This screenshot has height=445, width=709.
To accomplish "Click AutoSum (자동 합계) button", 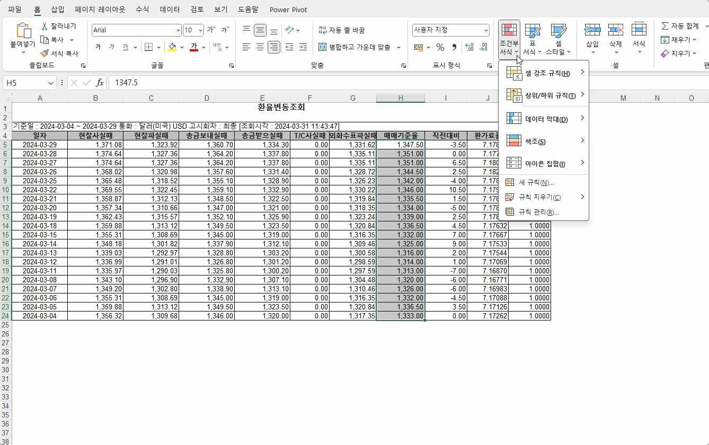I will click(680, 26).
